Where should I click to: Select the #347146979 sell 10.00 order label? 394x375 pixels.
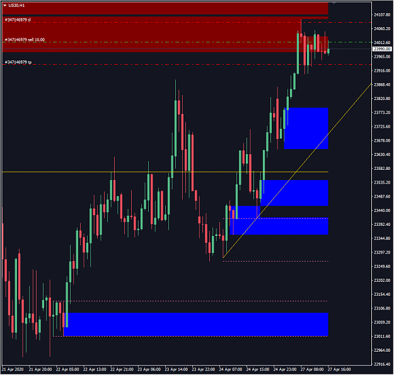(25, 40)
